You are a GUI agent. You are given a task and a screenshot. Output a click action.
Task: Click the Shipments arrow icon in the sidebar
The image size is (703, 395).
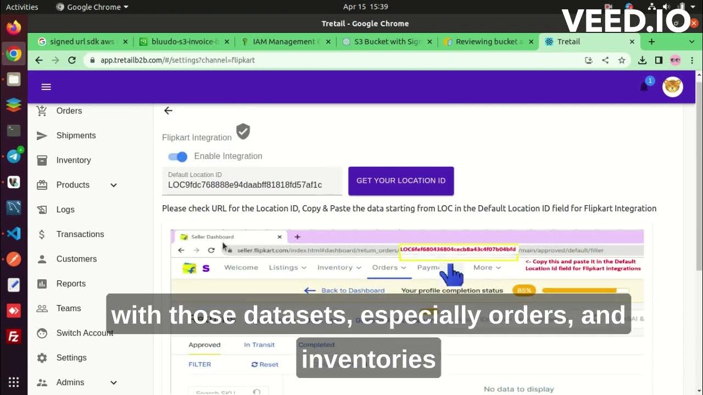(42, 136)
